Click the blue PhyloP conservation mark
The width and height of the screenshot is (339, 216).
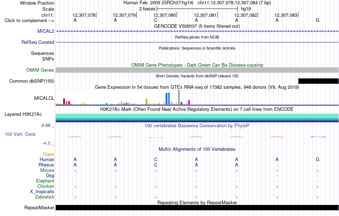click(x=318, y=137)
